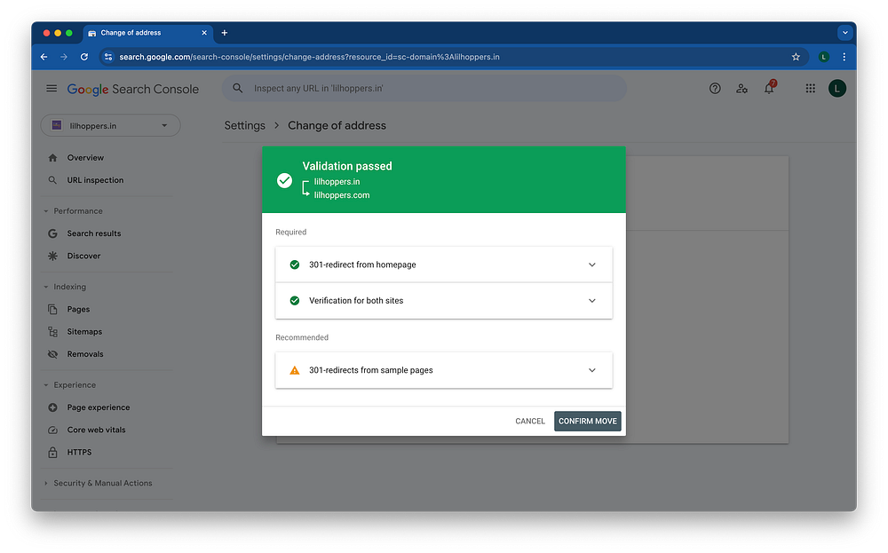Bookmark this page with the star

(796, 57)
